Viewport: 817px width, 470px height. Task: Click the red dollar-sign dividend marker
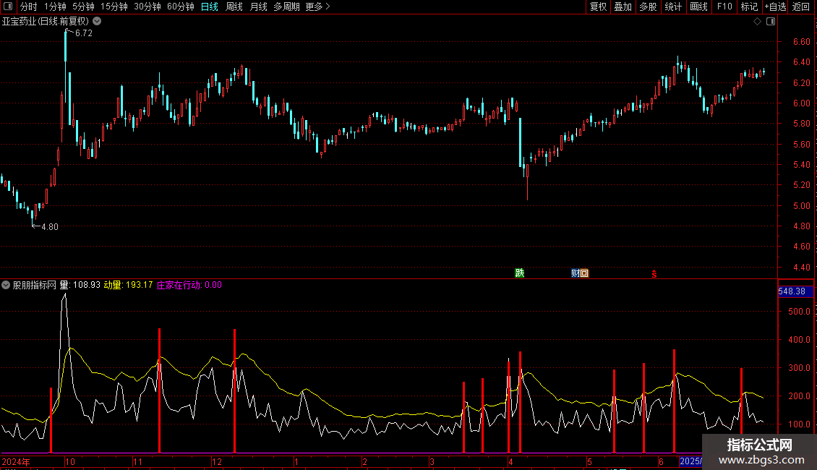tap(654, 274)
